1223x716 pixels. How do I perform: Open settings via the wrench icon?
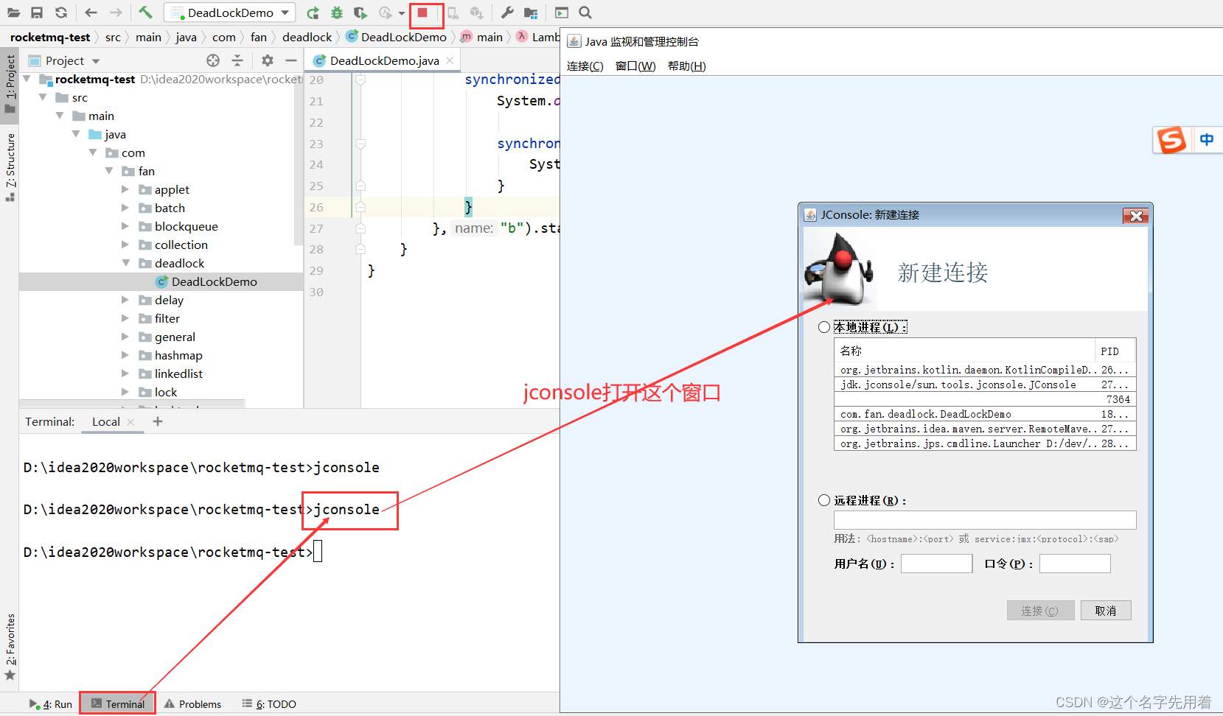[x=507, y=13]
